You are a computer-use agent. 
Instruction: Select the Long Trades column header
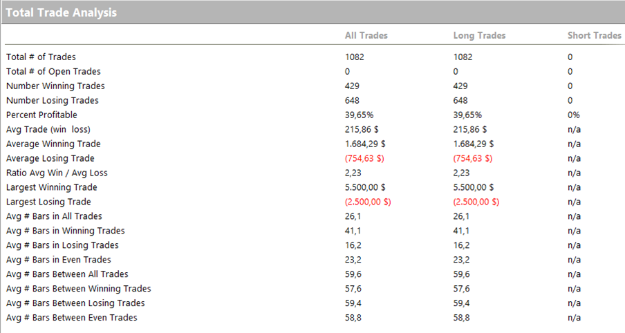click(479, 35)
